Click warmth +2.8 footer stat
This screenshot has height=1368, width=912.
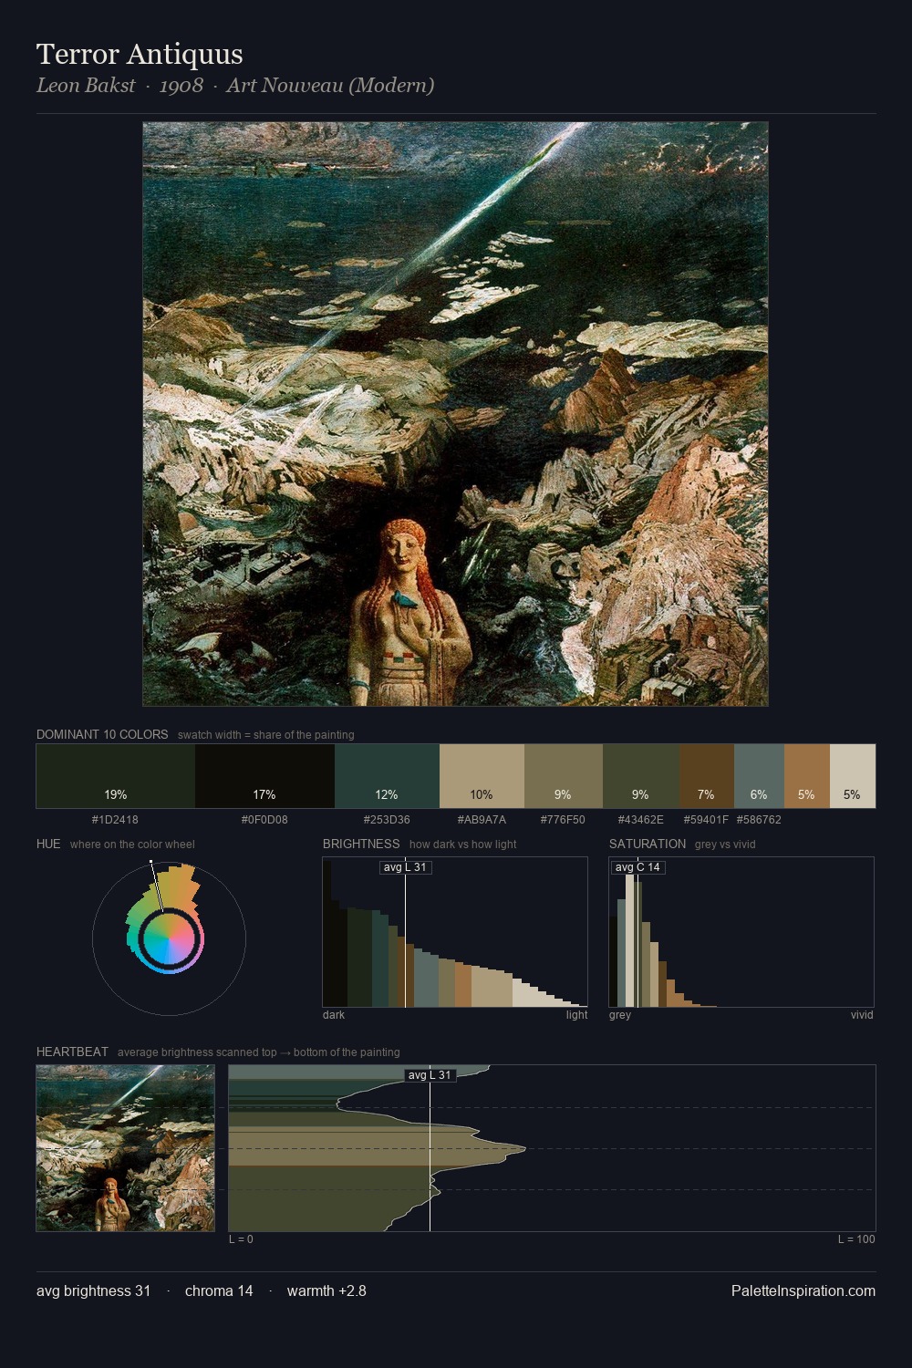pos(326,1291)
